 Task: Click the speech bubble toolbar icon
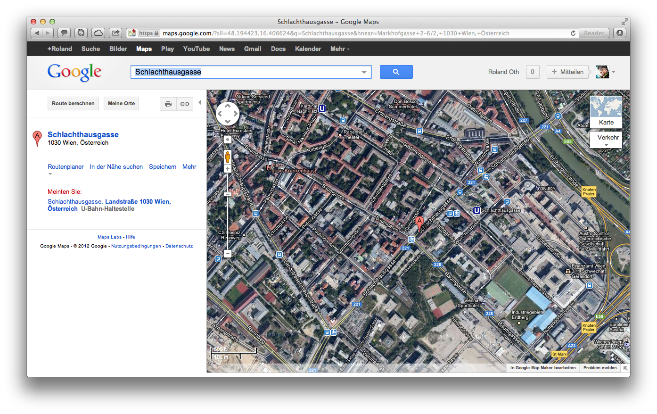(64, 33)
